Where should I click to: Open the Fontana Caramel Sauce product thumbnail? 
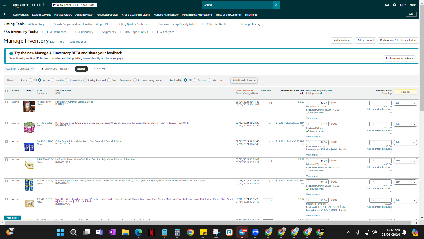pos(29,106)
